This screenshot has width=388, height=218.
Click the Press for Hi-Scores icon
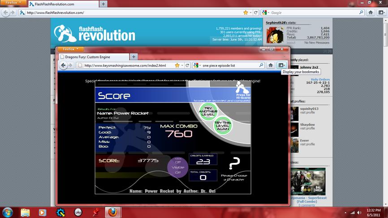point(242,90)
